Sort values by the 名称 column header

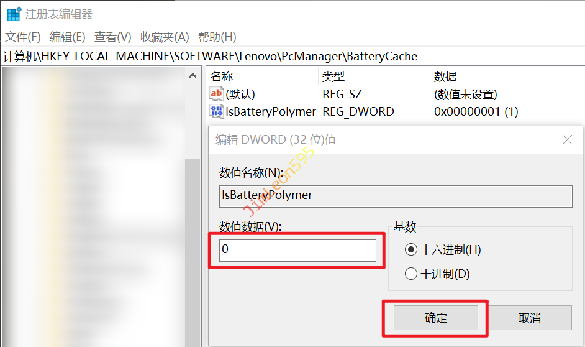(x=261, y=76)
